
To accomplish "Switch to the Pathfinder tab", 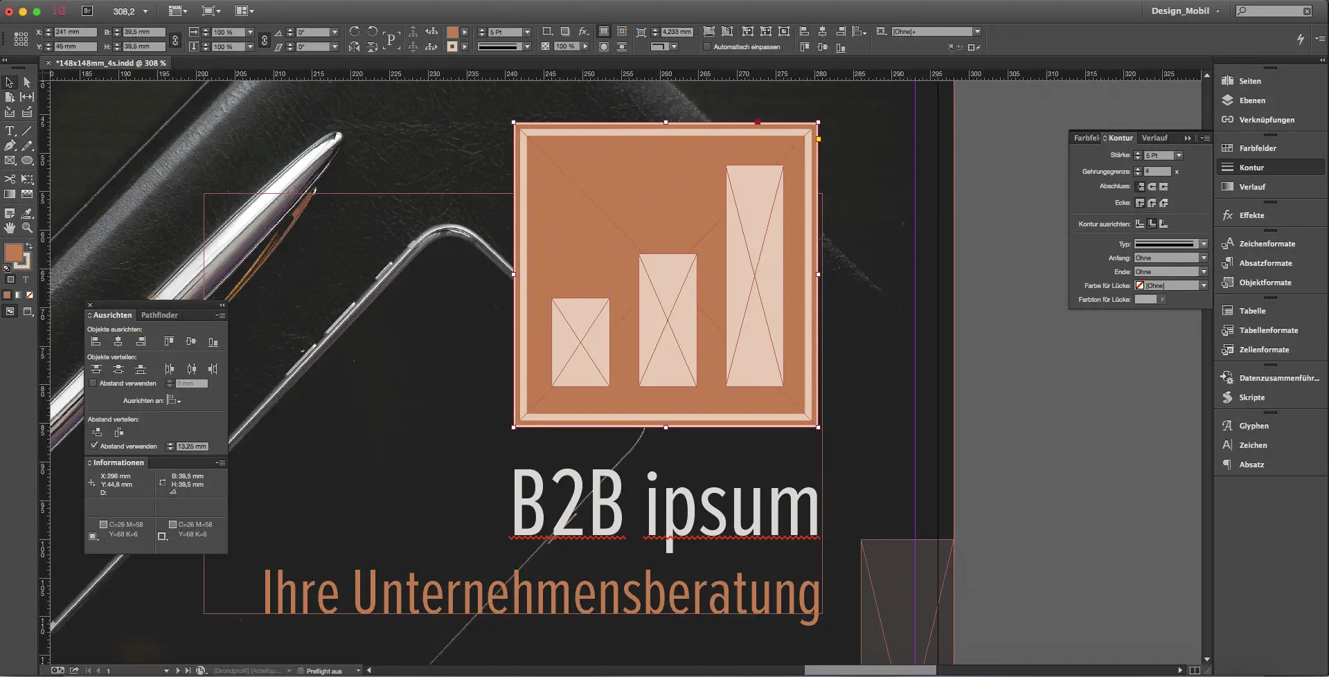I will click(159, 315).
